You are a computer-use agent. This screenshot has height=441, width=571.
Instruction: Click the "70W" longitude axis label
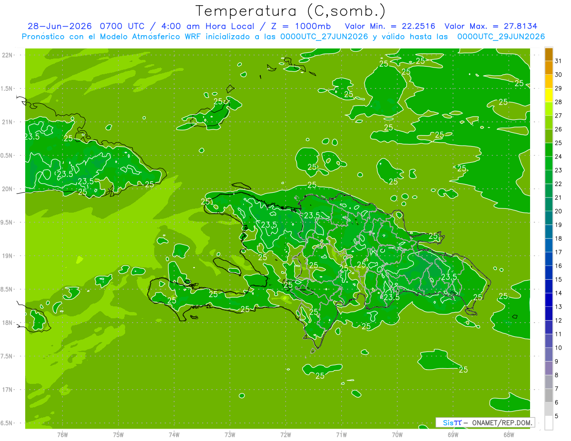tap(397, 434)
